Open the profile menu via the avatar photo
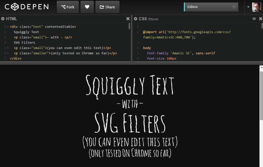 (x=256, y=7)
